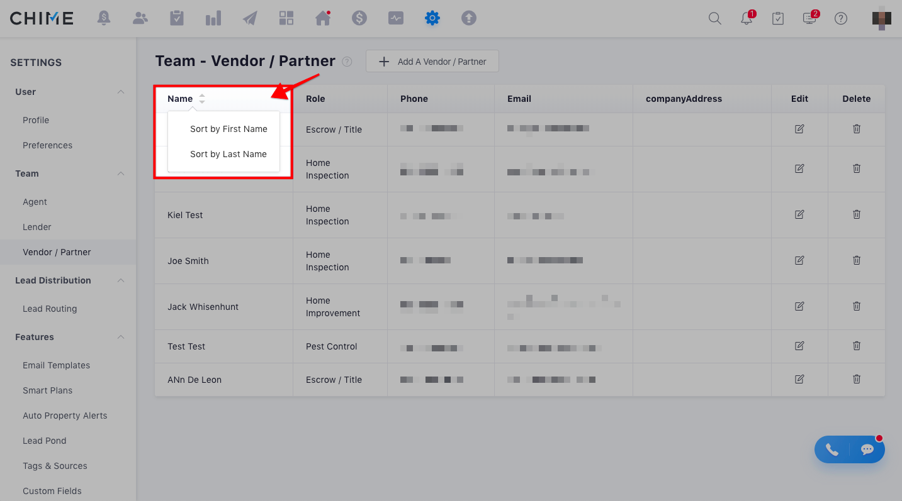This screenshot has width=902, height=501.
Task: Open the home listings icon
Action: 323,18
